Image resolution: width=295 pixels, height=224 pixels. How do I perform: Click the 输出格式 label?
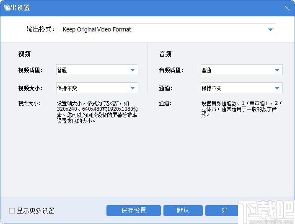[41, 30]
